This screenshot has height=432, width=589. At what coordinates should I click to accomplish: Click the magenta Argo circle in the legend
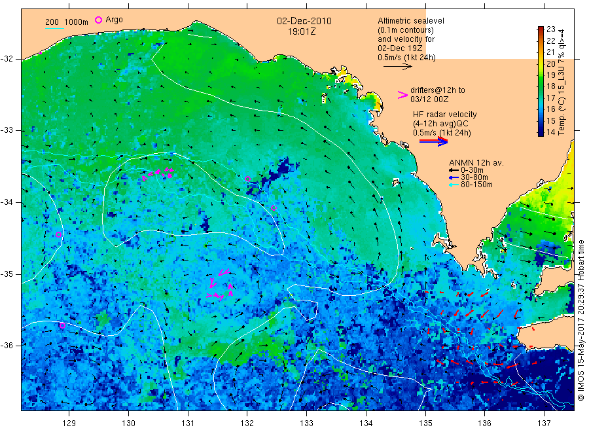[x=98, y=20]
